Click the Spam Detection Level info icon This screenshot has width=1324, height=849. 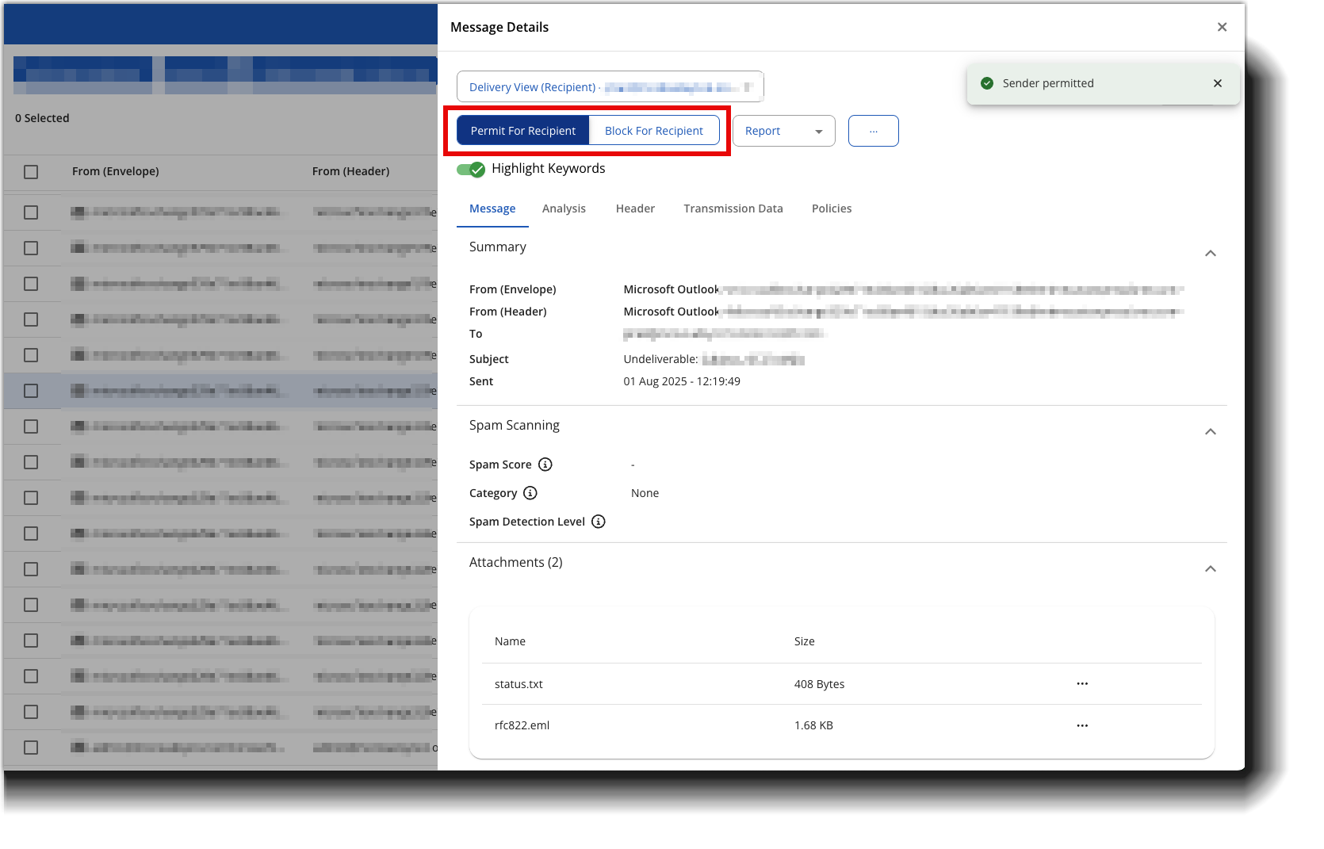(599, 522)
